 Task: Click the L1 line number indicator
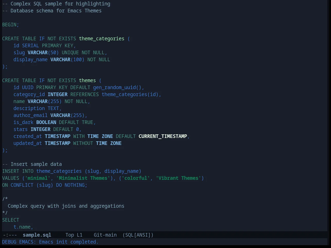pyautogui.click(x=80, y=235)
